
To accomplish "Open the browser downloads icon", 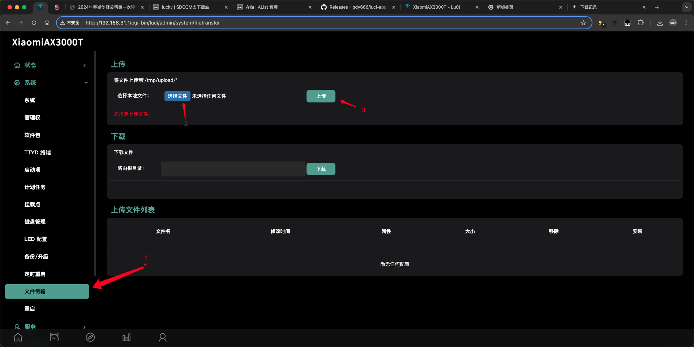I will pos(660,23).
